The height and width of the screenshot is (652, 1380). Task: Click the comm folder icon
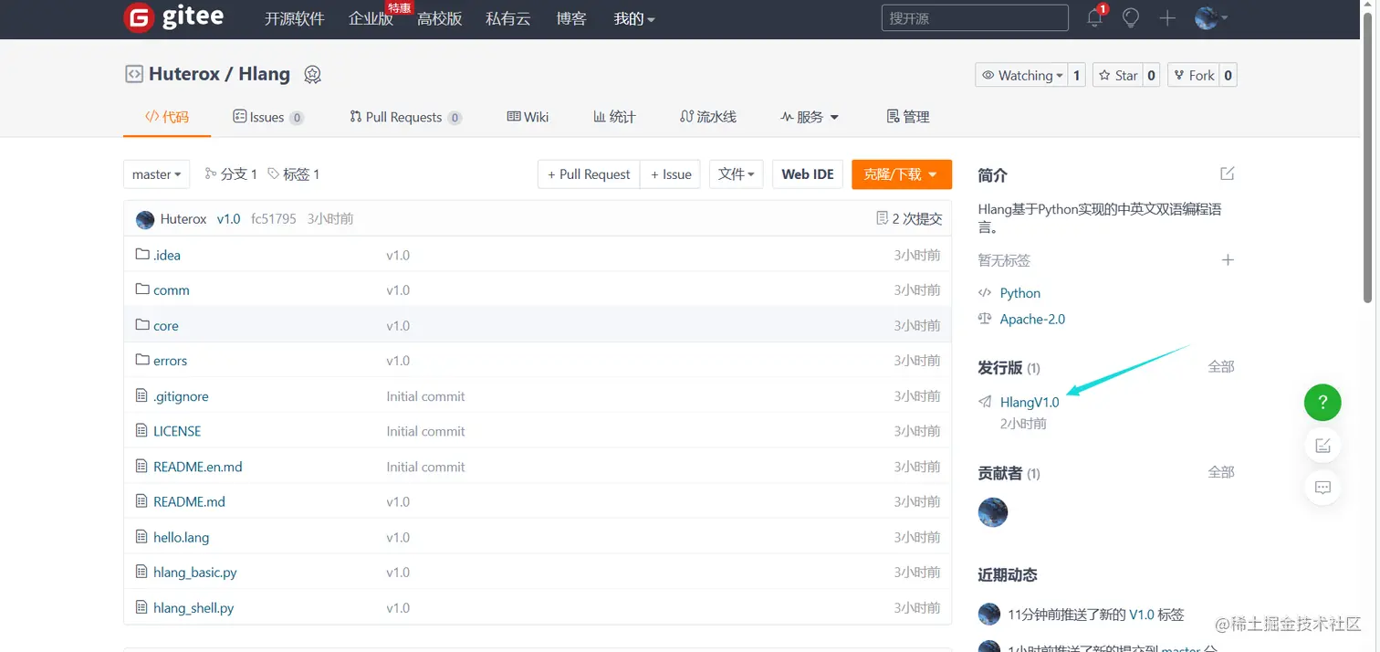coord(142,289)
